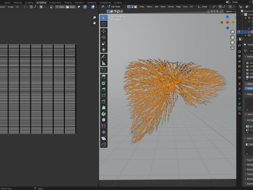Toggle pin image in UV editor header
The width and height of the screenshot is (253, 190).
pos(79,7)
